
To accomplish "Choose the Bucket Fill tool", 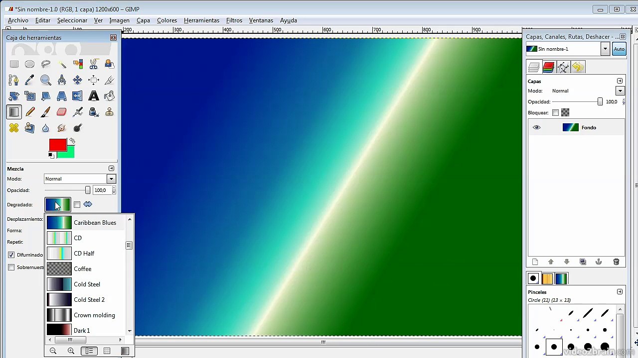I will tap(110, 96).
